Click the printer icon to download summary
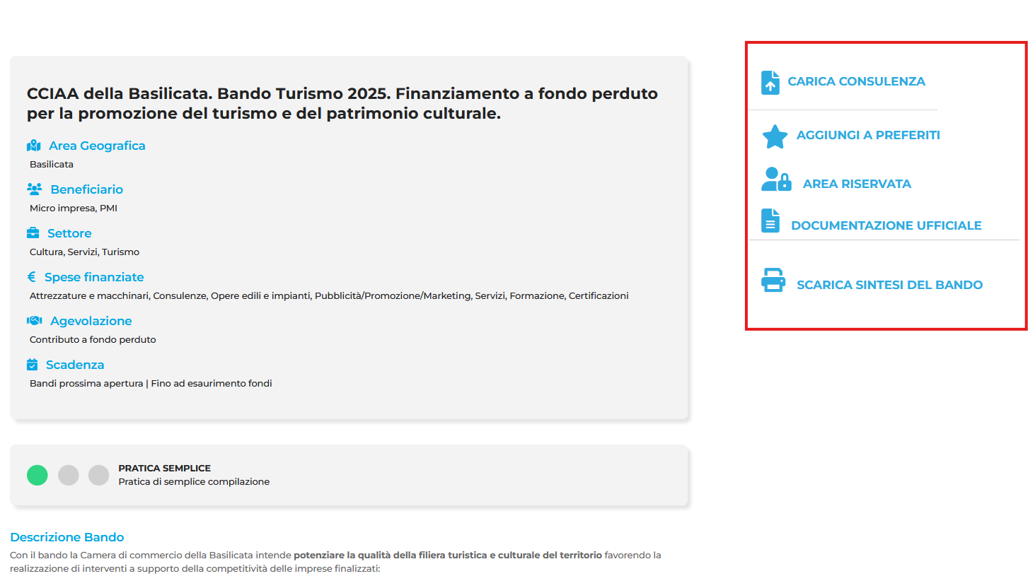 pyautogui.click(x=773, y=280)
